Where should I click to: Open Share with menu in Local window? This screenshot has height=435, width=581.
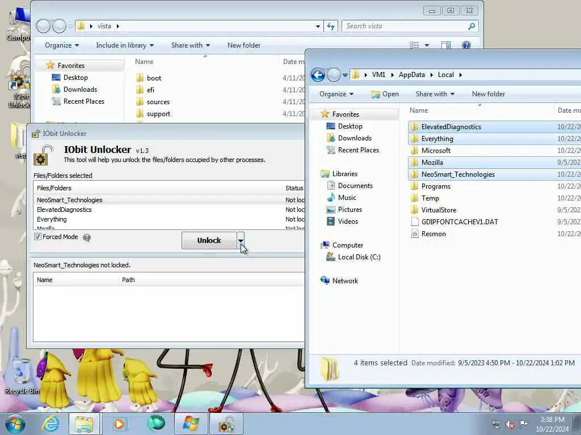coord(435,94)
